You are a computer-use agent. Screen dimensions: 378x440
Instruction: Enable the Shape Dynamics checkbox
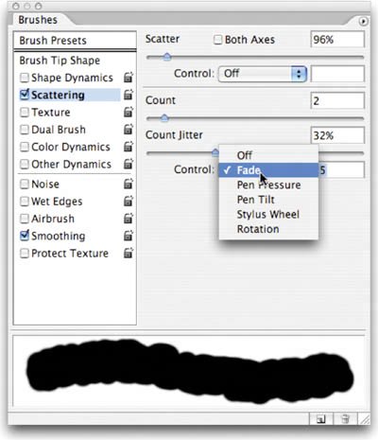pos(25,78)
